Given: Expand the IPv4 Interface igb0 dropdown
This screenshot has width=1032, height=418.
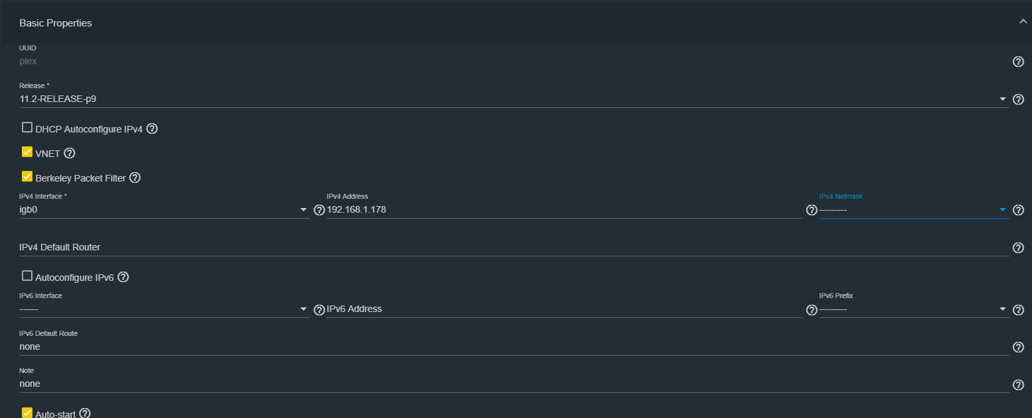Looking at the screenshot, I should click(x=164, y=210).
